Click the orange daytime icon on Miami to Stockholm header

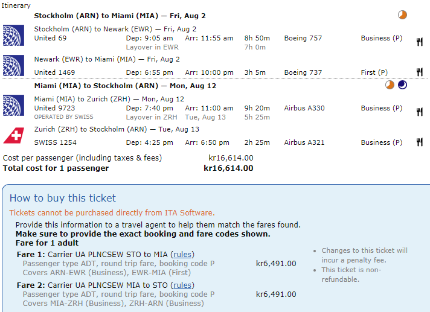390,85
